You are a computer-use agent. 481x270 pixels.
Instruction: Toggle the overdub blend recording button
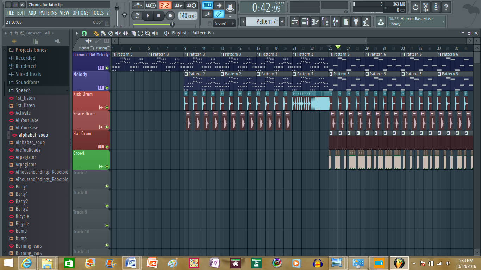[x=178, y=6]
